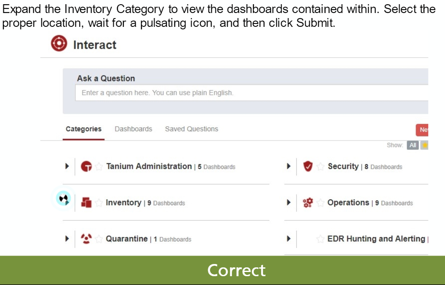Show All categories filter button
Screen dimensions: 445x285
tap(413, 145)
